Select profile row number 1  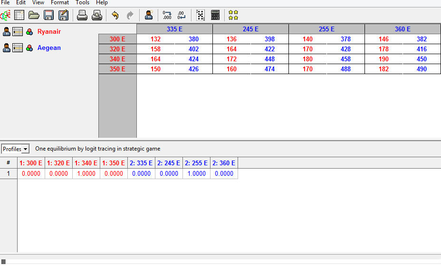(9, 173)
